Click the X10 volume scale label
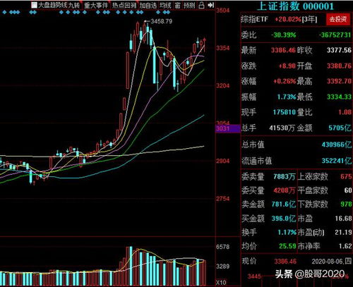The image size is (353, 287). [221, 282]
